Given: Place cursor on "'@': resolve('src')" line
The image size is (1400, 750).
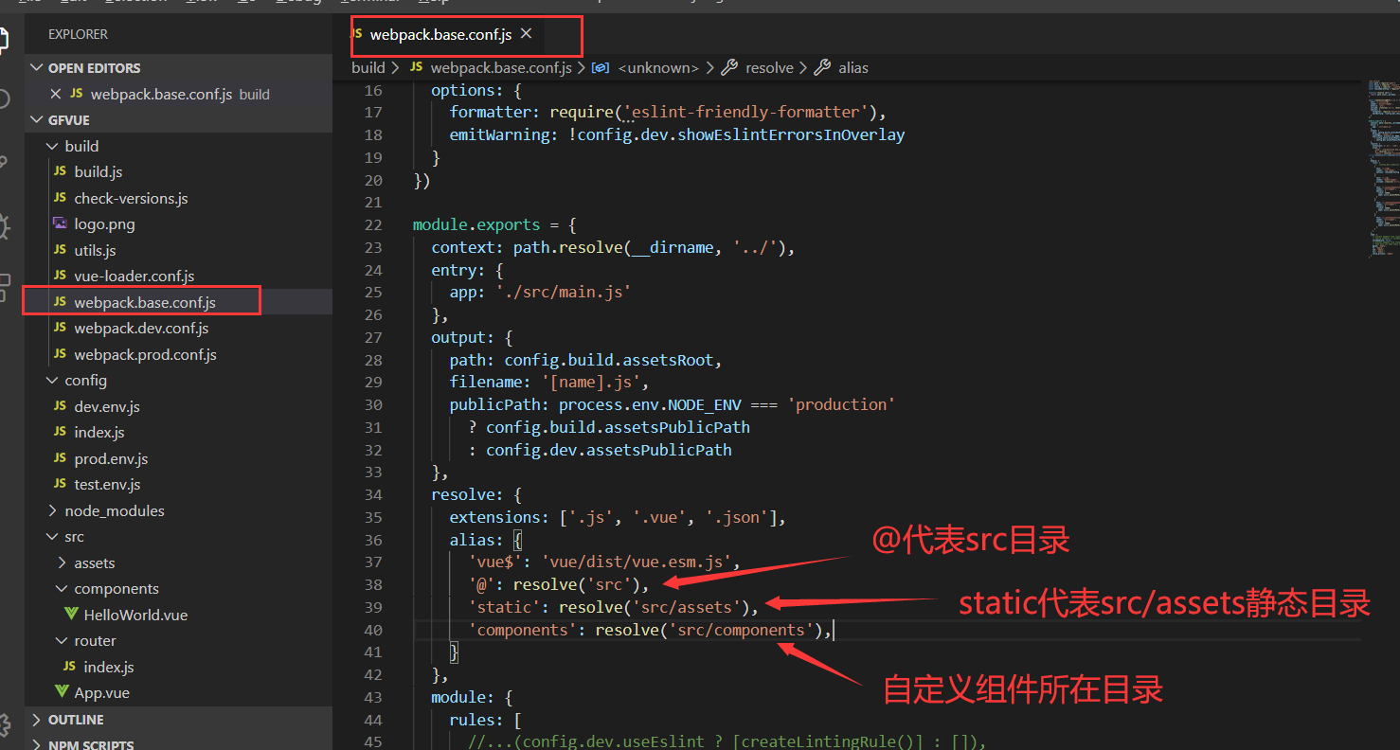Looking at the screenshot, I should (x=559, y=584).
